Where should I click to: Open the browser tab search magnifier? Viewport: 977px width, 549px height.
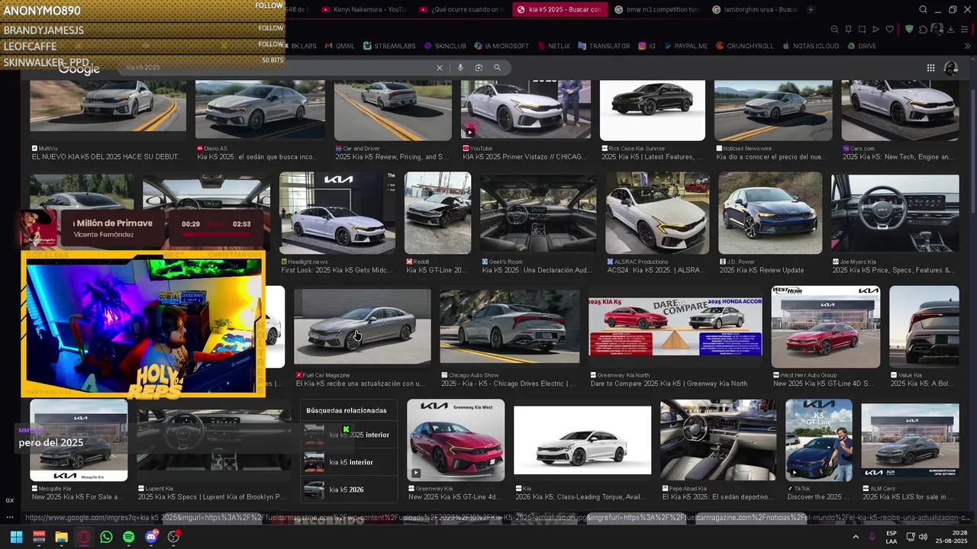pyautogui.click(x=923, y=9)
